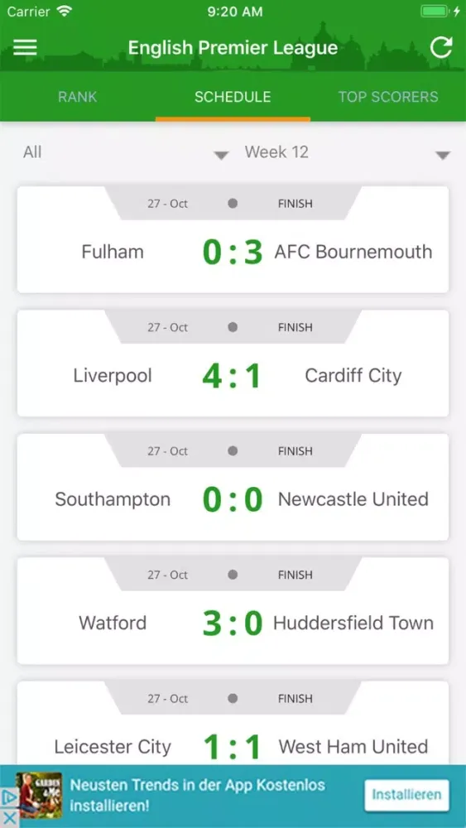Switch to the RANK tab

(x=78, y=97)
